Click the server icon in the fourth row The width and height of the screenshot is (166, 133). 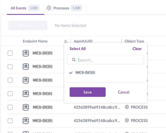tap(26, 94)
